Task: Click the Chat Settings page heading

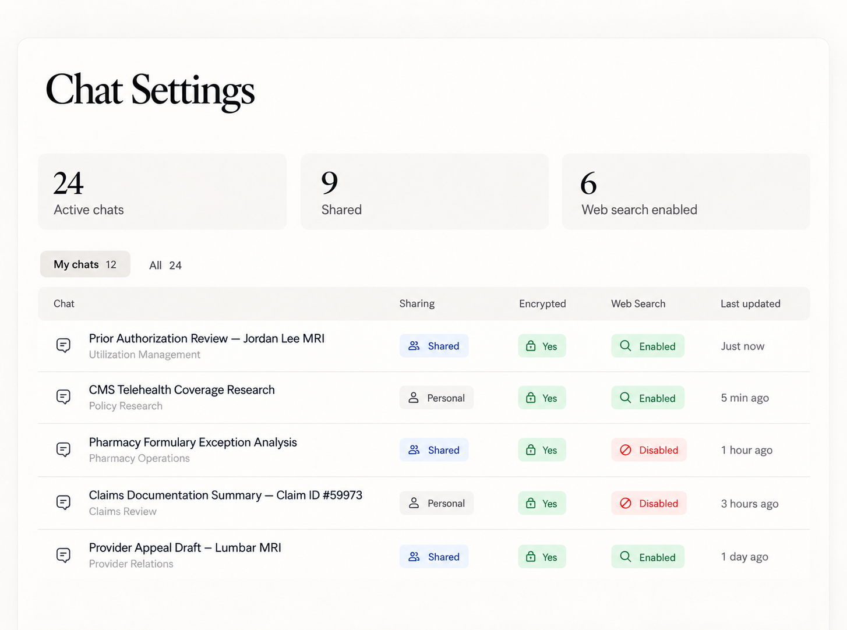Action: (x=150, y=90)
